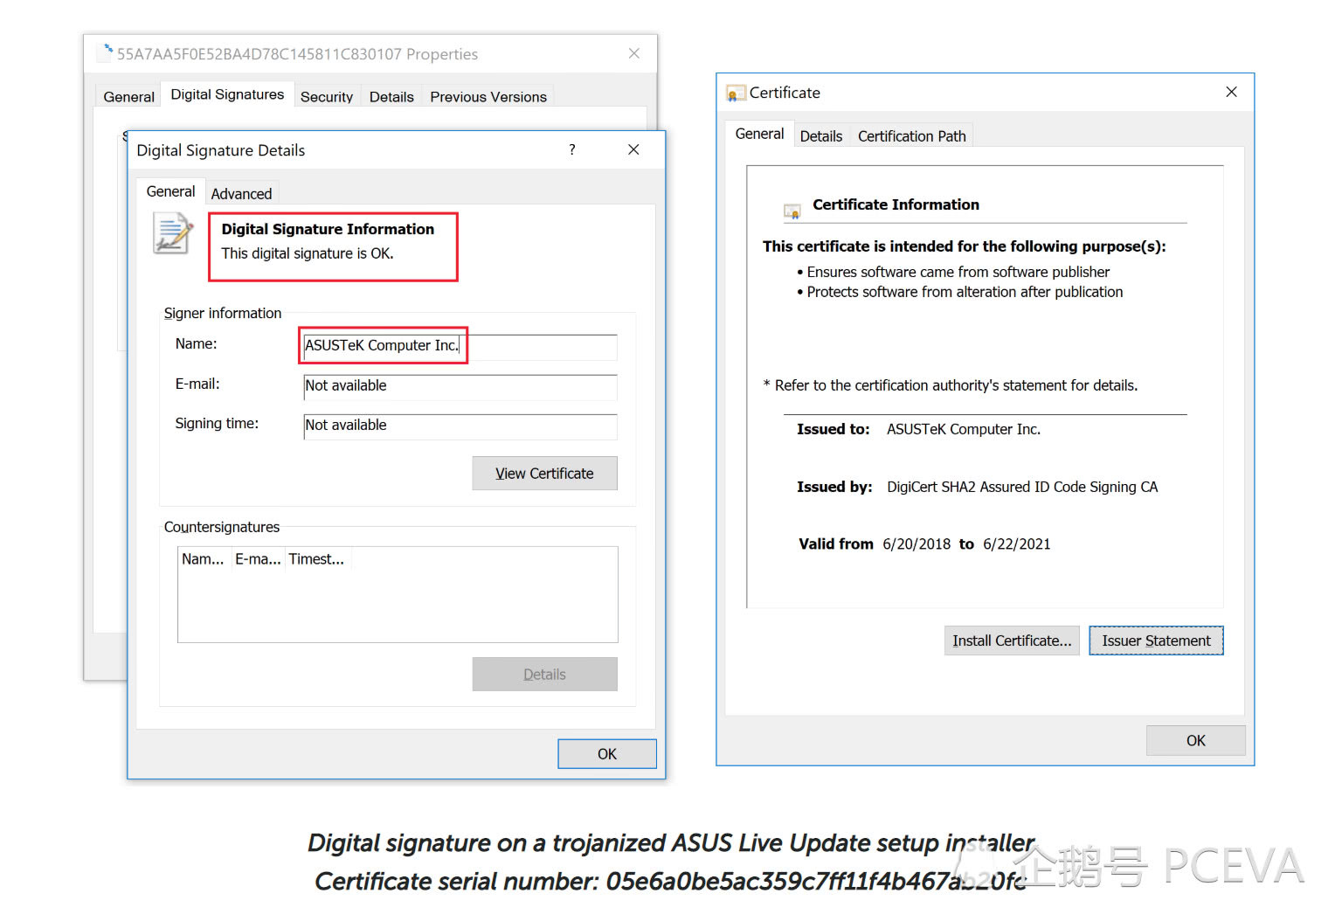Click Install Certificate button
The width and height of the screenshot is (1335, 914).
(1012, 640)
